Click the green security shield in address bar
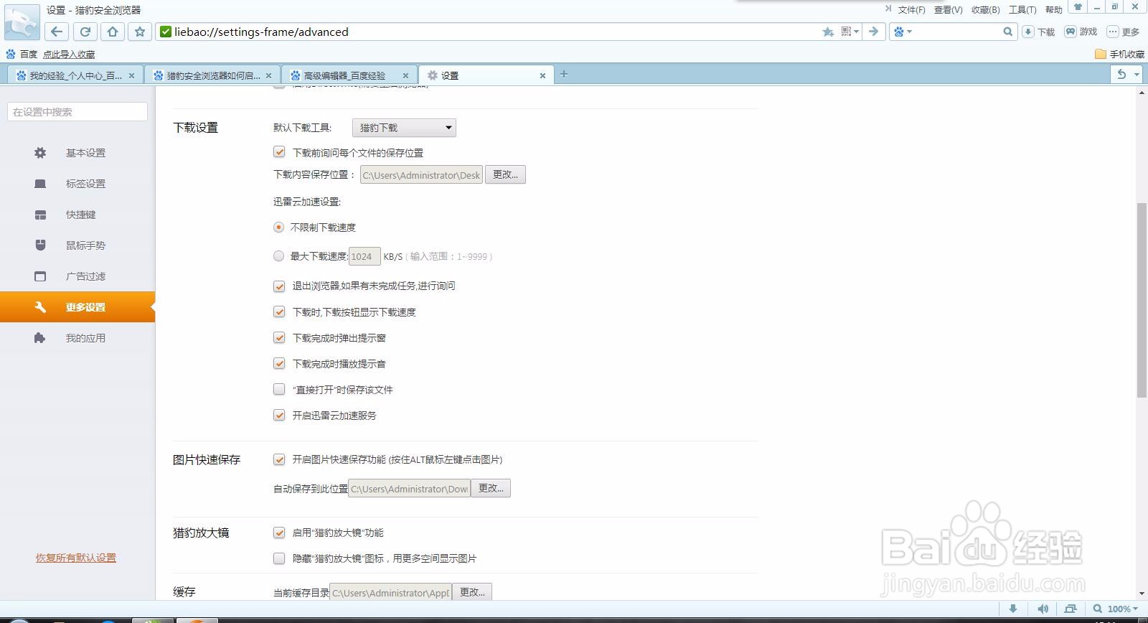 [x=166, y=32]
